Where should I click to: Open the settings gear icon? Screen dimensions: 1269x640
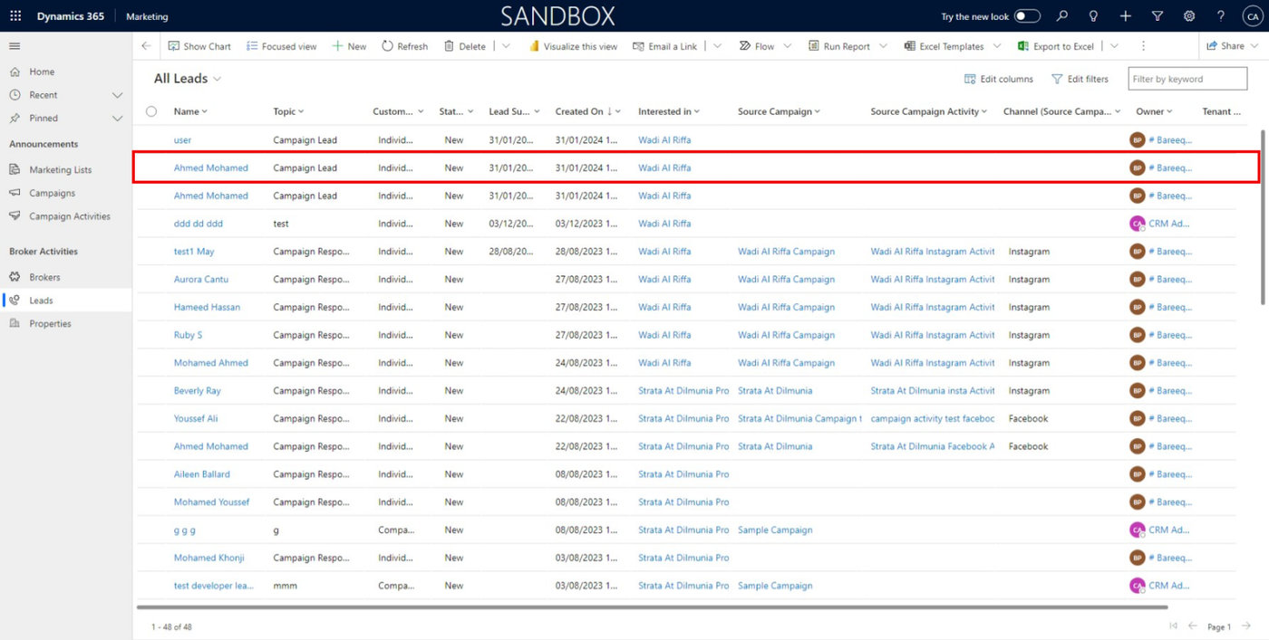click(x=1189, y=16)
